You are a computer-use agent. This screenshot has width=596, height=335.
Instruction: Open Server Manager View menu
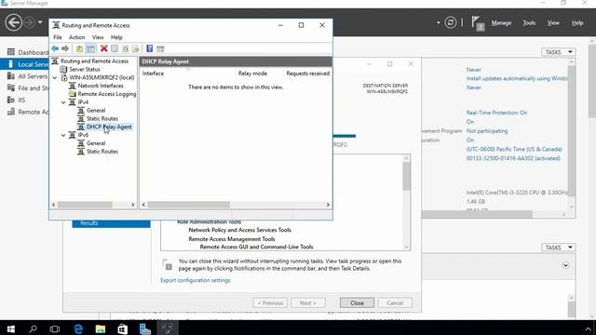coord(553,22)
